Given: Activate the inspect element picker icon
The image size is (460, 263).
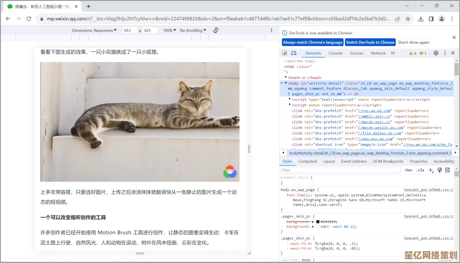Looking at the screenshot, I should [285, 53].
